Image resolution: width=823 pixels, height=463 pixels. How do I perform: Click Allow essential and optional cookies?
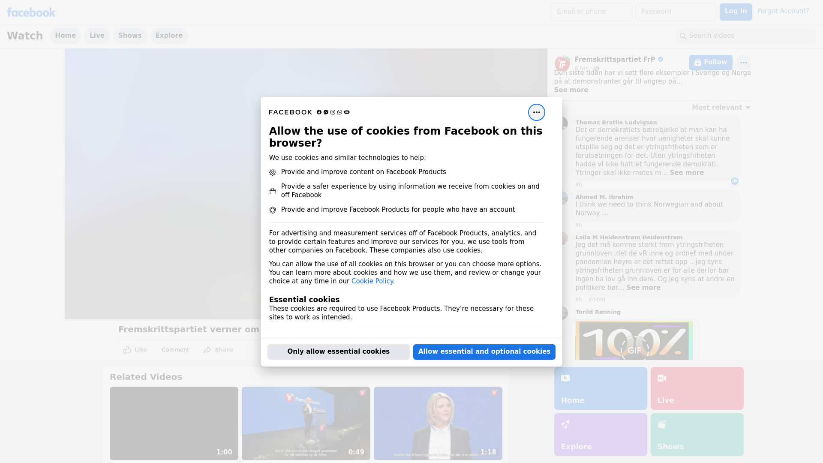(x=484, y=352)
